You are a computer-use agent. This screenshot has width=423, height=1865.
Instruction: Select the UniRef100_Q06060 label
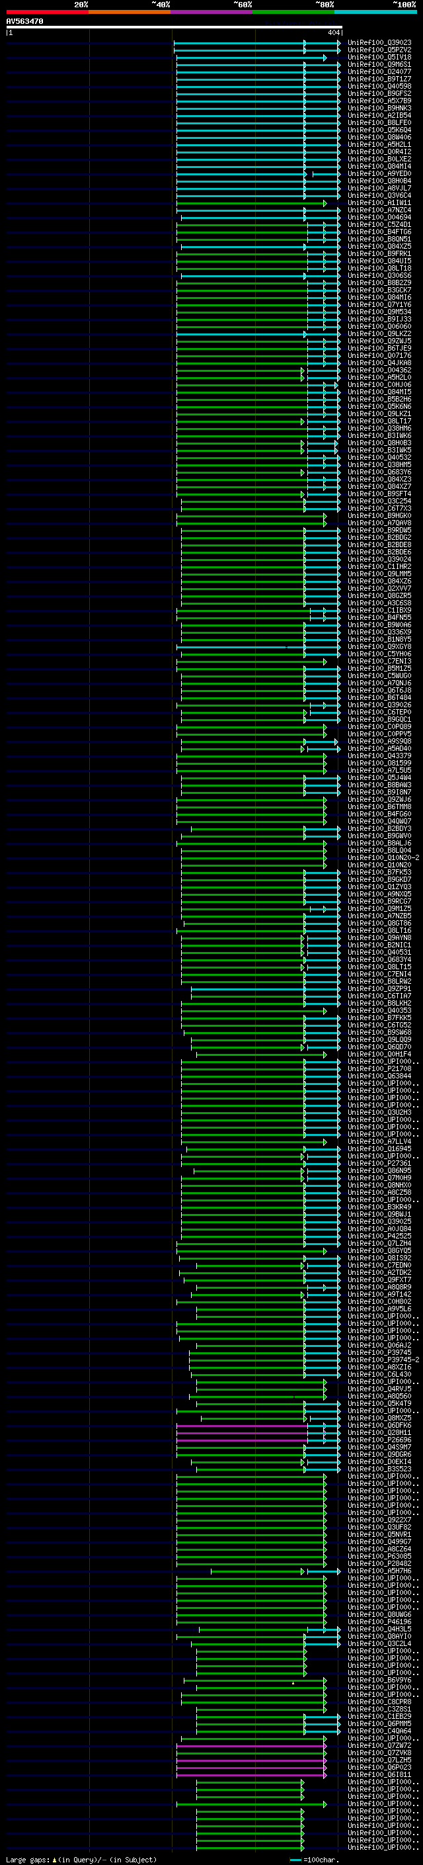tap(379, 327)
